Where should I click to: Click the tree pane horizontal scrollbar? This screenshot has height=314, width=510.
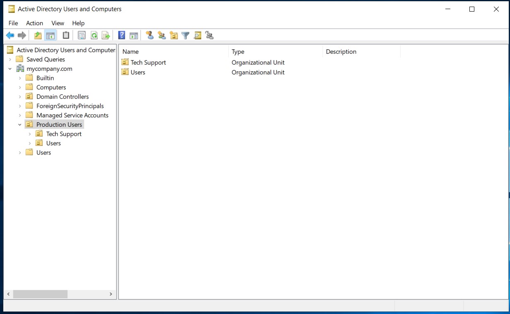(40, 294)
